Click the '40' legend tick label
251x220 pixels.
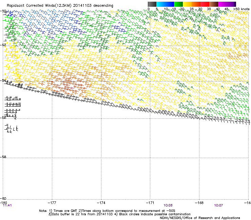[x=218, y=9]
